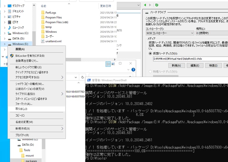Open the アクセスを許可する submenu
228x162 pixels.
point(37,77)
